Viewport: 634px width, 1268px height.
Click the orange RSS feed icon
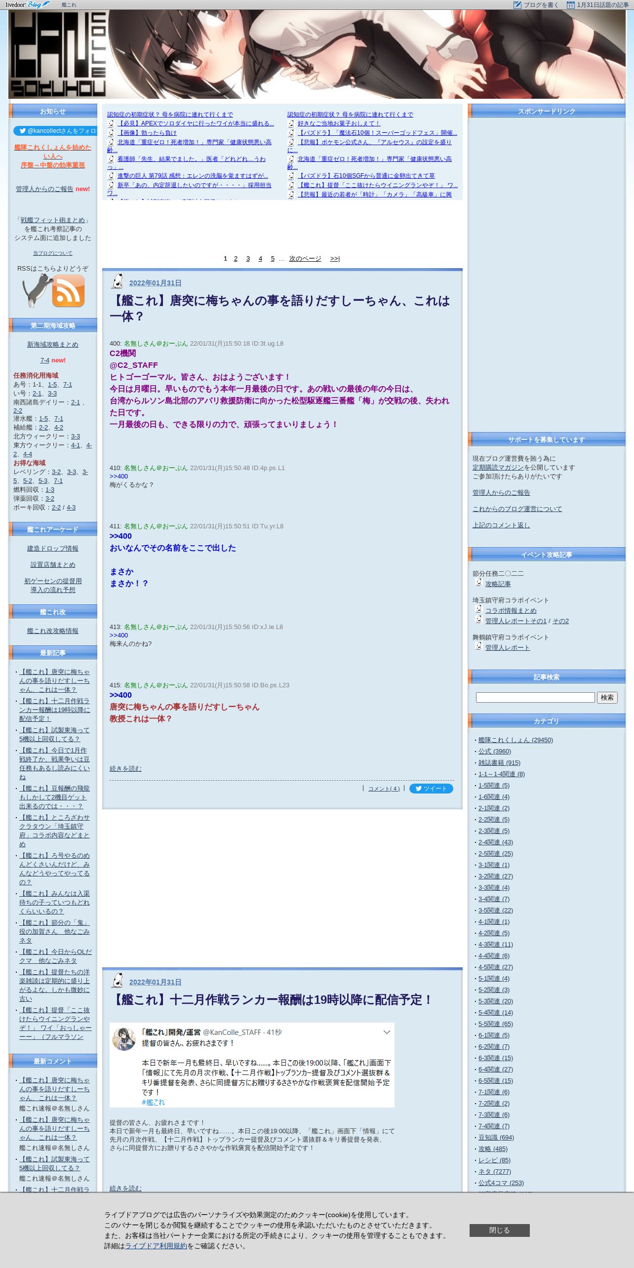(x=68, y=291)
